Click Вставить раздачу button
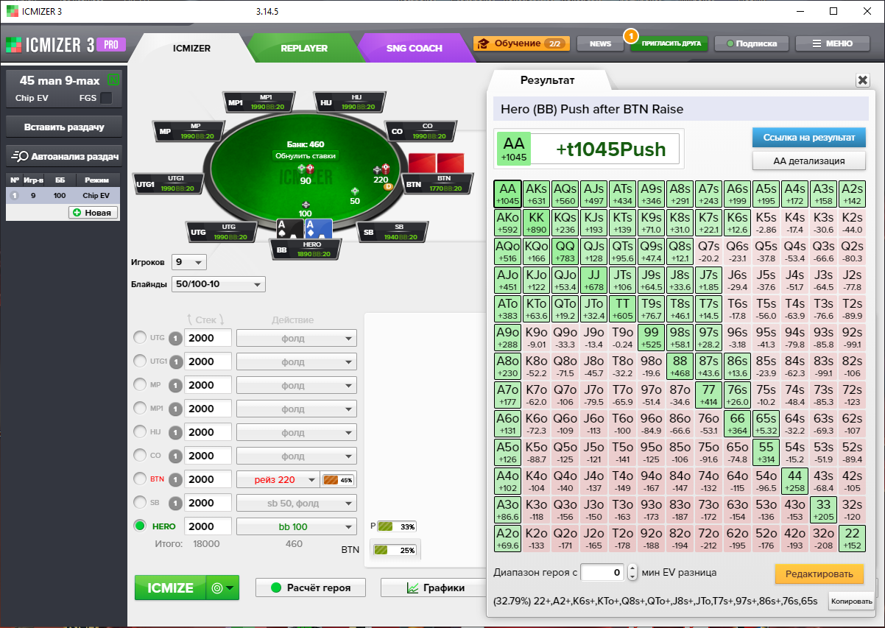 pyautogui.click(x=64, y=127)
